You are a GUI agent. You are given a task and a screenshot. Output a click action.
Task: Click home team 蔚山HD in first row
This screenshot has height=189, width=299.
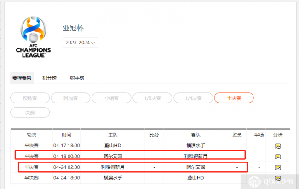[112, 146]
